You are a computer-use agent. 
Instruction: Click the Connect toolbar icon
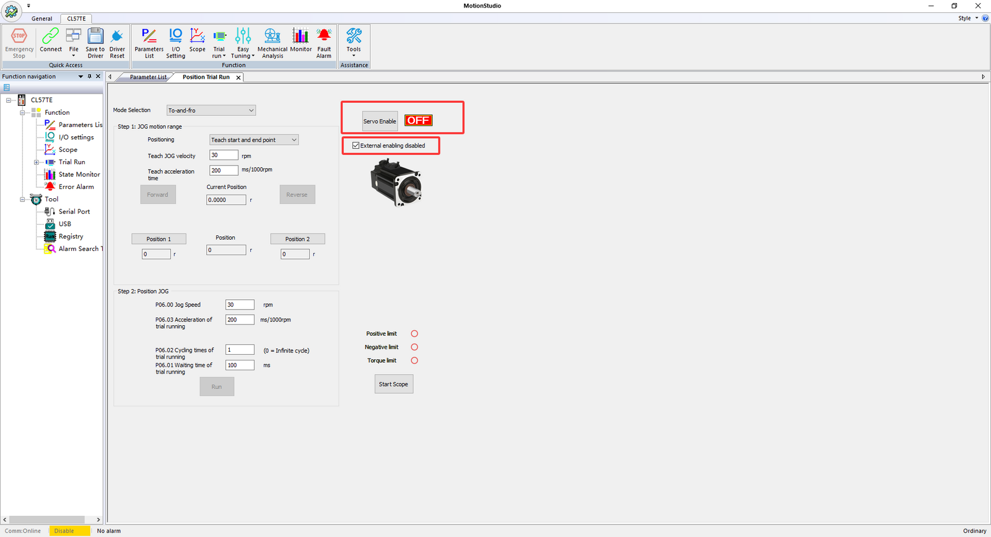click(x=51, y=40)
